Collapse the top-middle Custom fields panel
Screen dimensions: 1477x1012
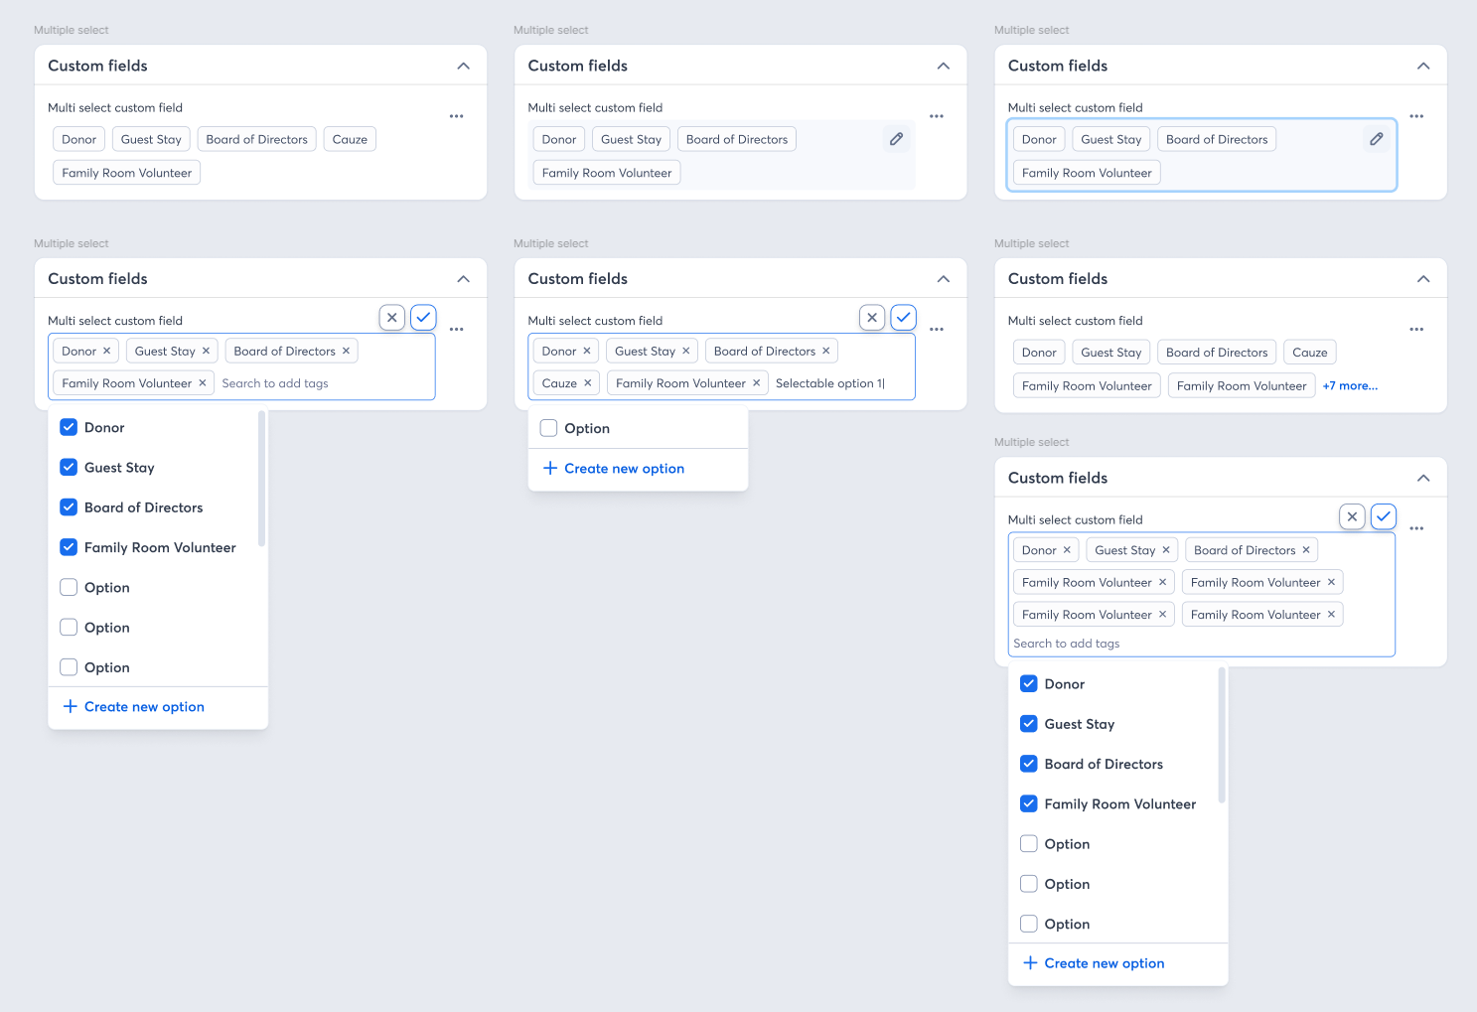(x=943, y=65)
